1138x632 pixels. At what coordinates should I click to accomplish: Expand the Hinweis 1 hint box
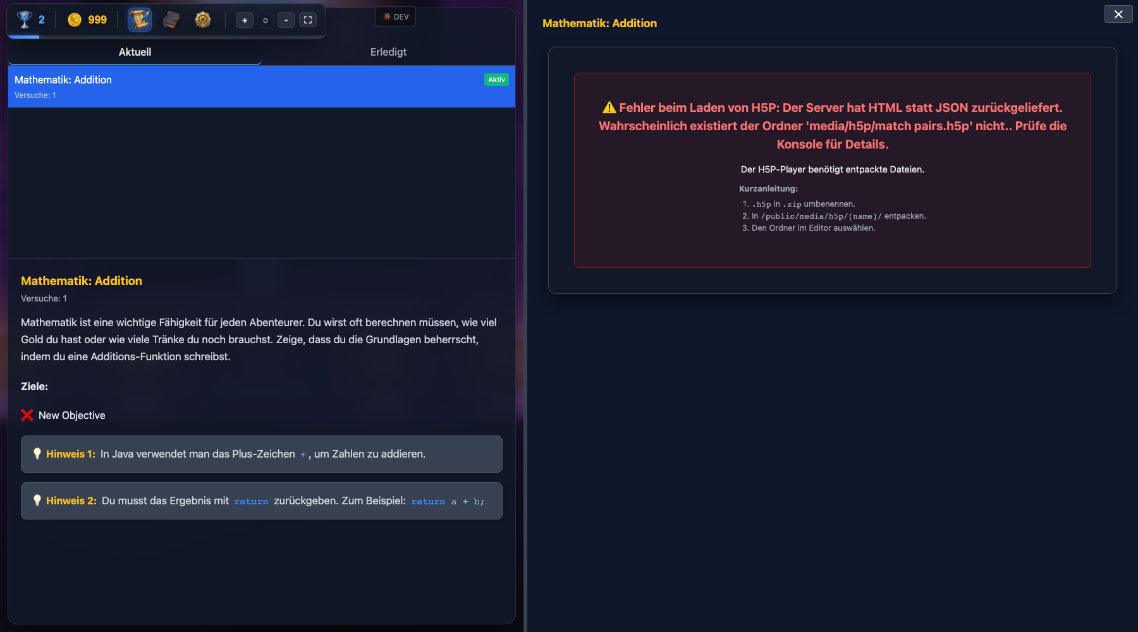(x=261, y=454)
